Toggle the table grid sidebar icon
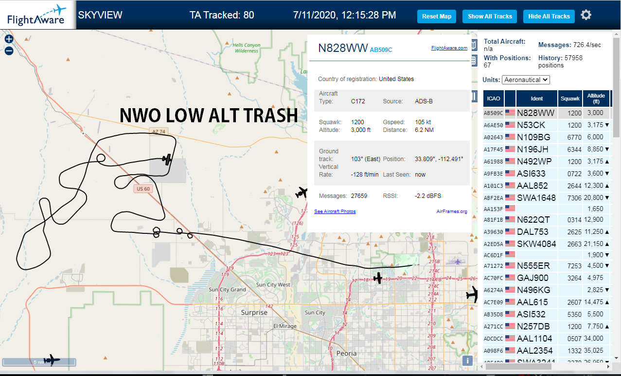Image resolution: width=621 pixels, height=376 pixels. coord(474,61)
